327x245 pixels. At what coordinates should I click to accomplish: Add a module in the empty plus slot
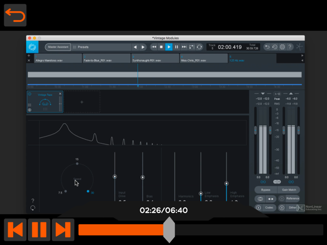[x=82, y=102]
